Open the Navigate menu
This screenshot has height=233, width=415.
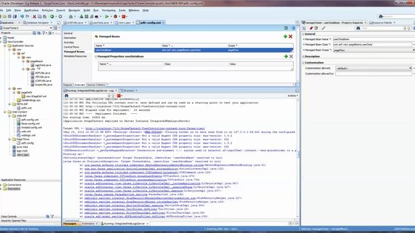[x=74, y=10]
